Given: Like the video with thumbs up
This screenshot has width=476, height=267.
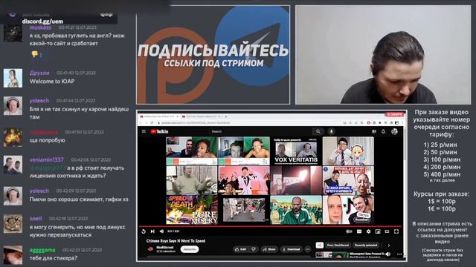Looking at the screenshot, I should tap(239, 249).
